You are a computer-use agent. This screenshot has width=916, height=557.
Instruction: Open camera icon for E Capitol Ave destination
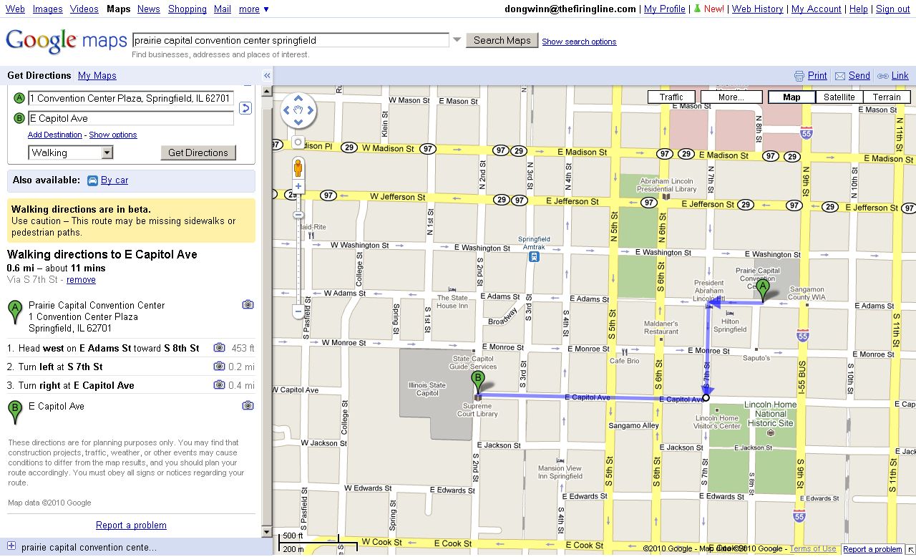pos(248,406)
